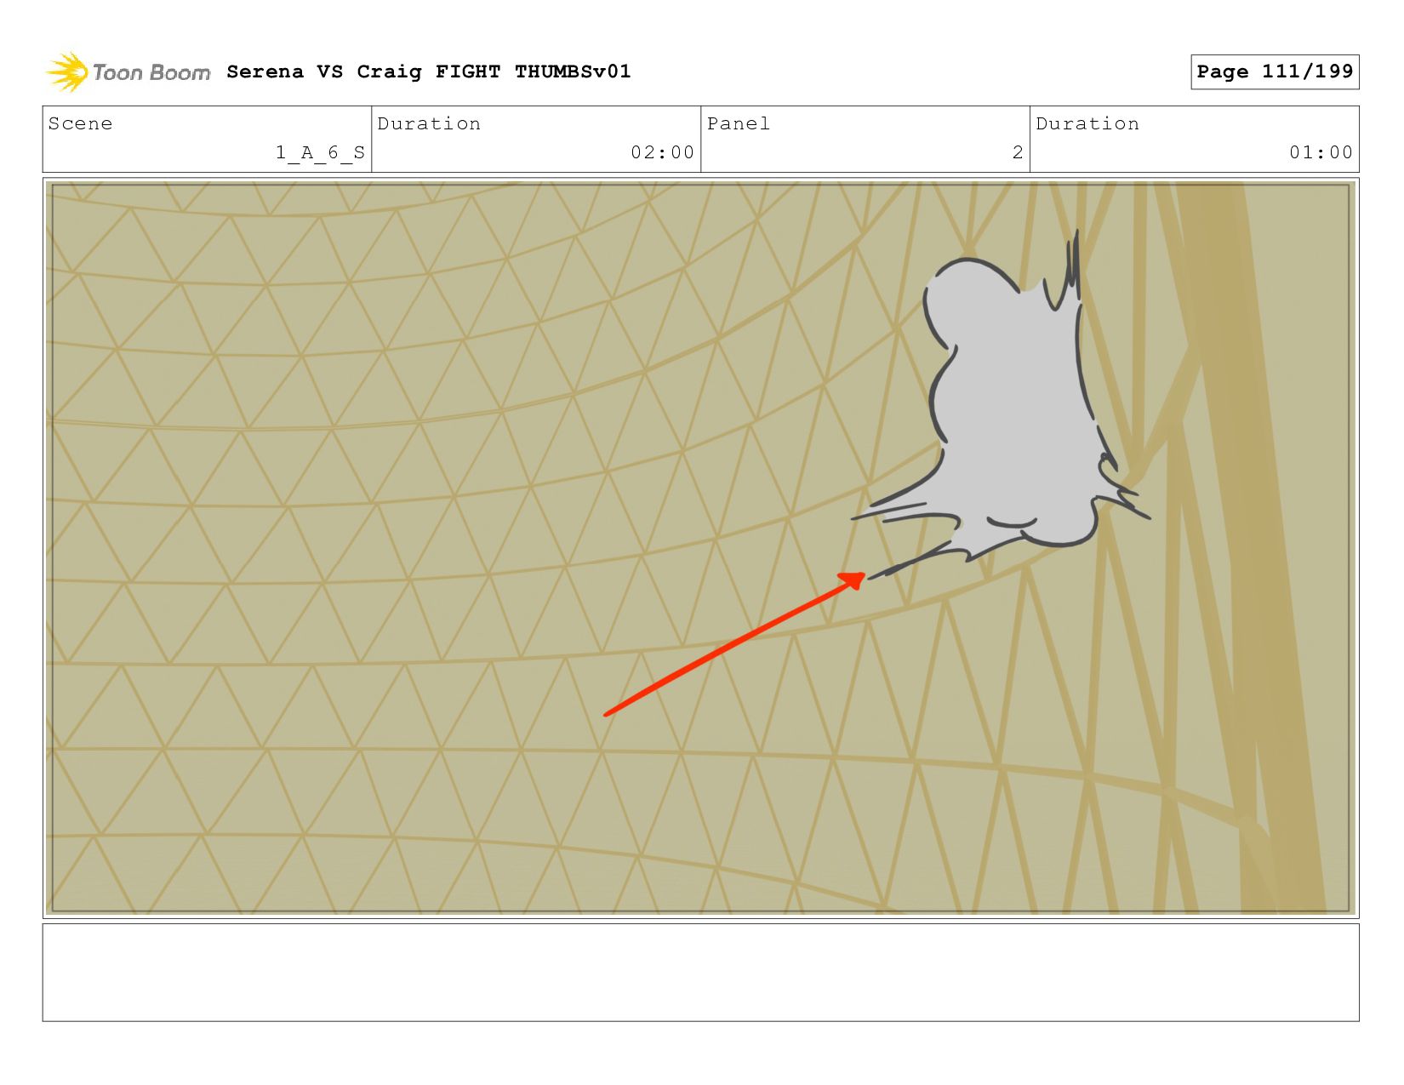This screenshot has width=1404, height=1085.
Task: Click the 'Scene' header label
Action: [80, 123]
